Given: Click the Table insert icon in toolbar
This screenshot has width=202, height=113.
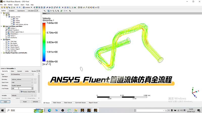Looking at the screenshot, I should [x=67, y=8].
